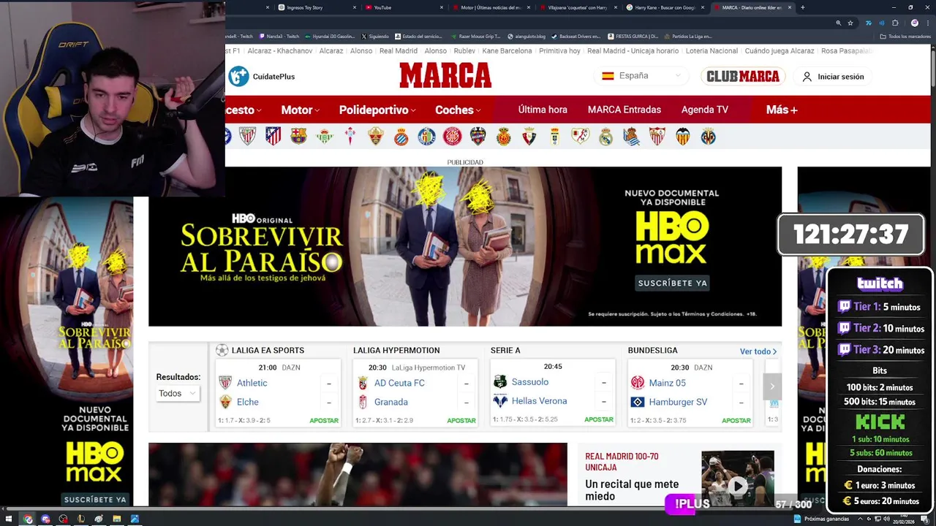
Task: Open the Rayo Vallecano crest icon
Action: [x=580, y=137]
